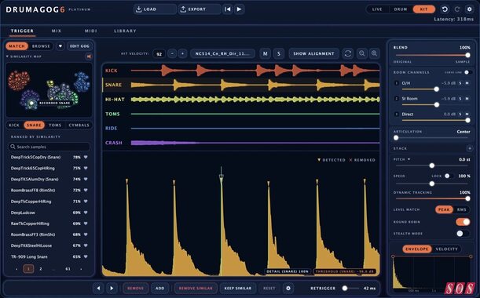
Task: Increase hit velocity with plus button
Action: tap(182, 54)
